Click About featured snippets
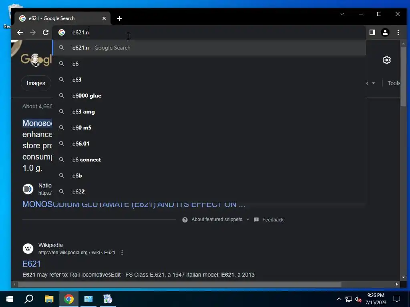Viewport: 410px width, 307px height. (217, 219)
